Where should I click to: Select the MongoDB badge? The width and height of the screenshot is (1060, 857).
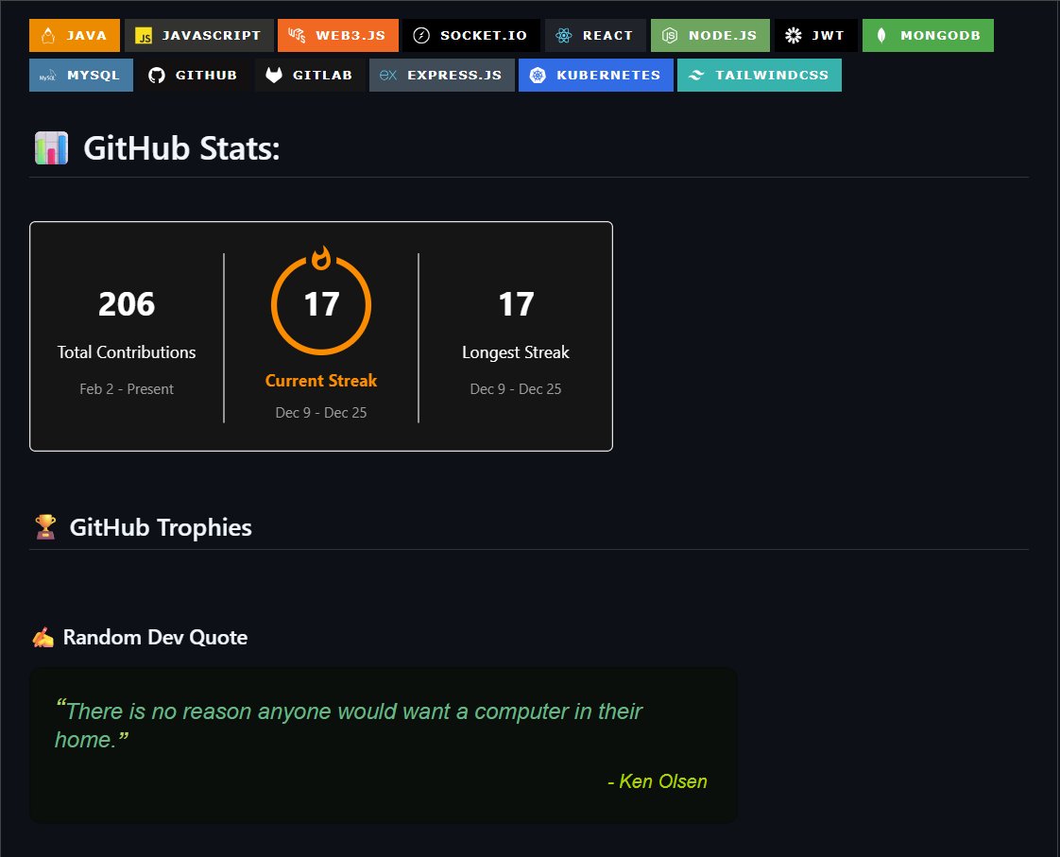pos(928,35)
